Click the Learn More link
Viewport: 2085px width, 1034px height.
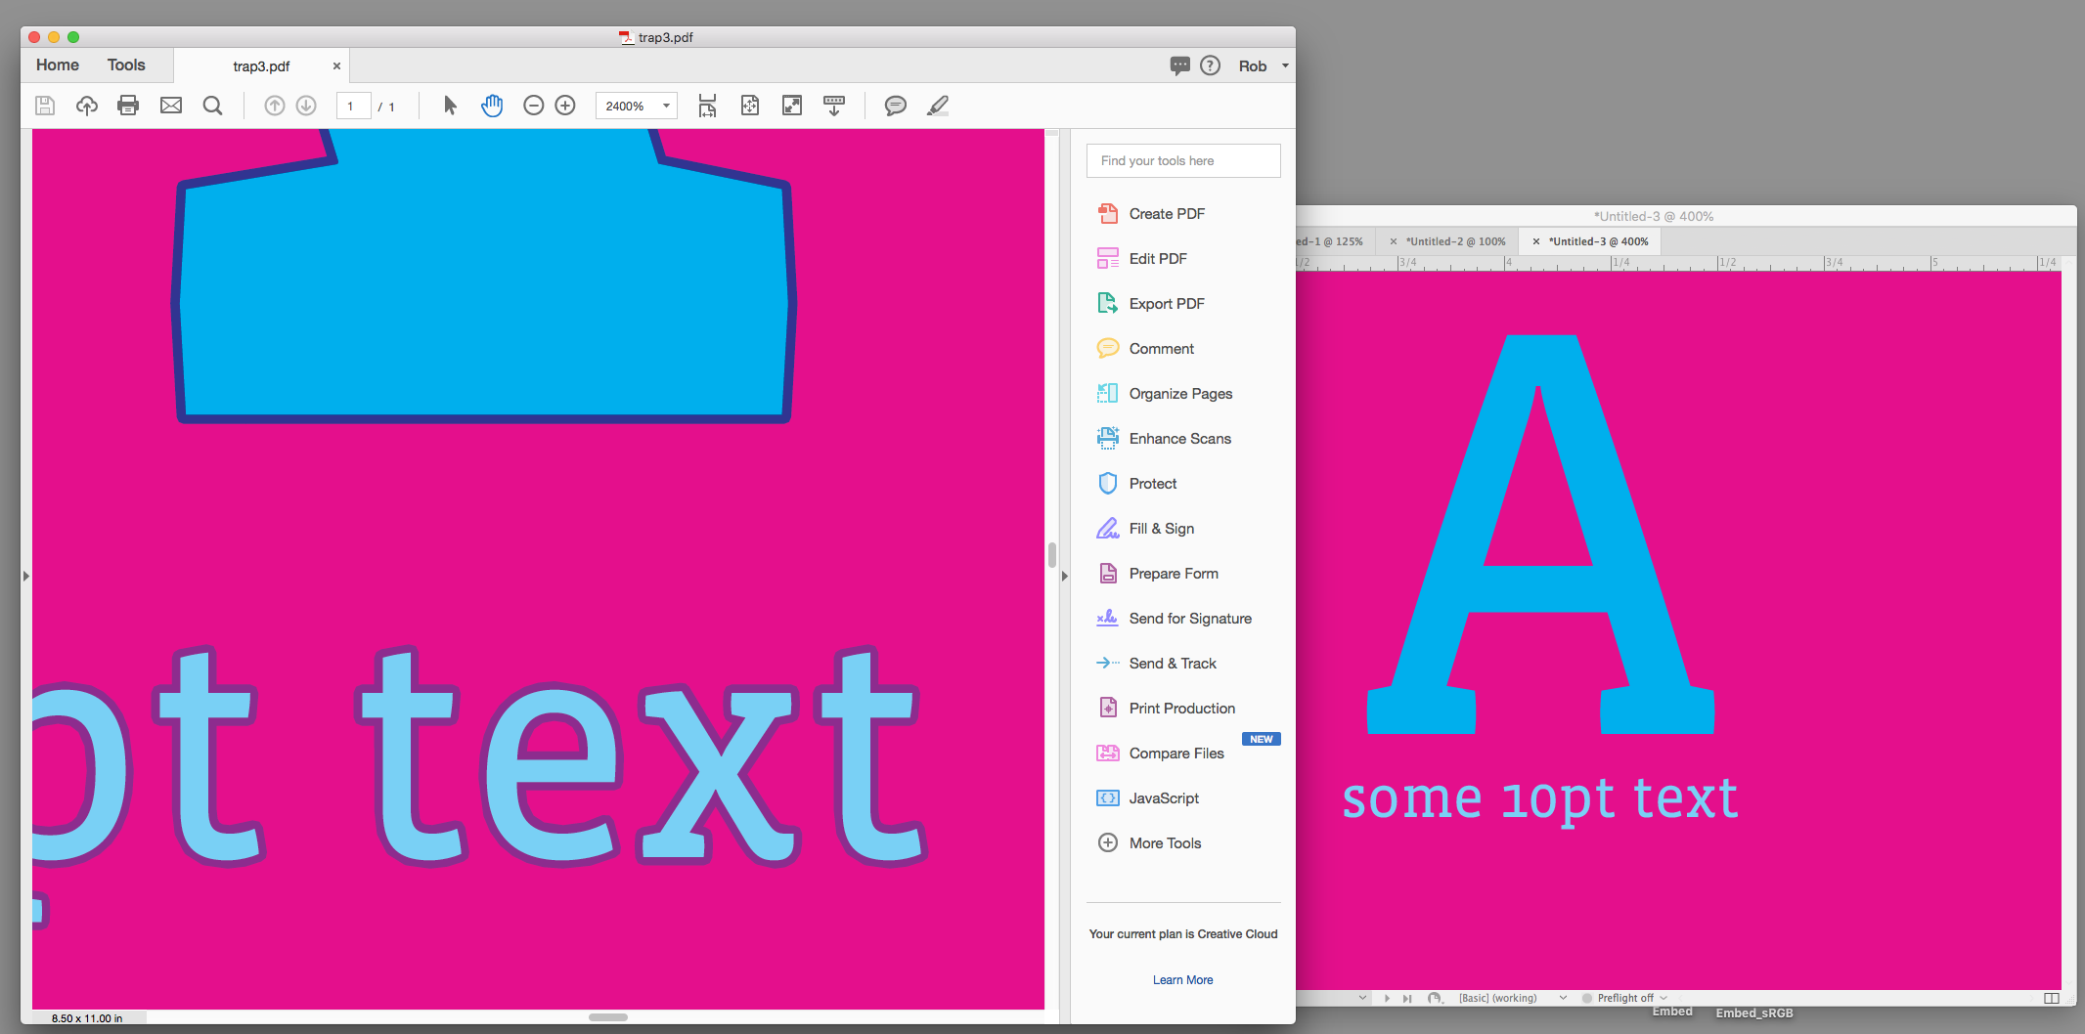[1182, 980]
